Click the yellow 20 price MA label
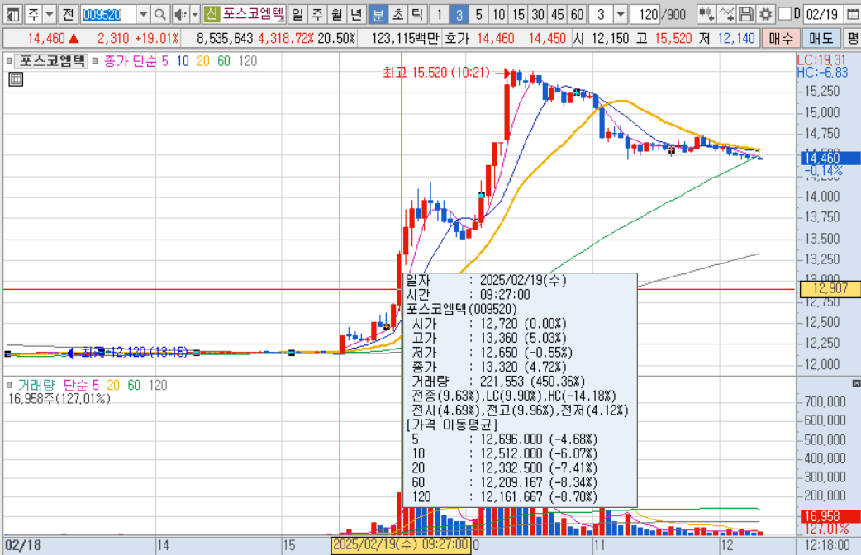The image size is (861, 555). [203, 61]
